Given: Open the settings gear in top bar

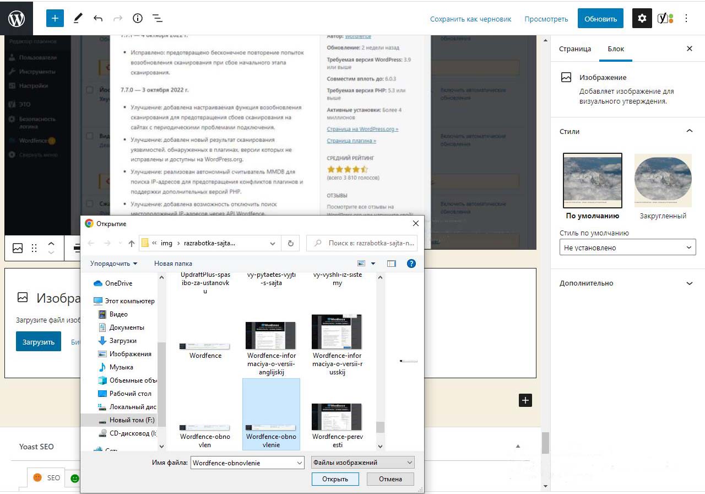Looking at the screenshot, I should (642, 18).
